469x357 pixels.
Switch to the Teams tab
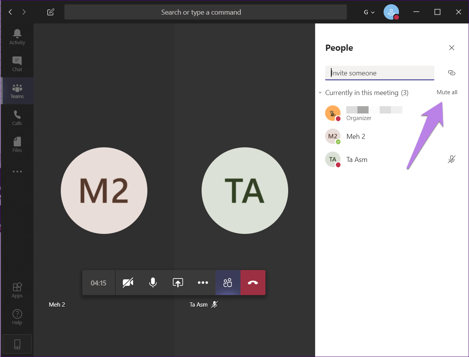coord(17,91)
